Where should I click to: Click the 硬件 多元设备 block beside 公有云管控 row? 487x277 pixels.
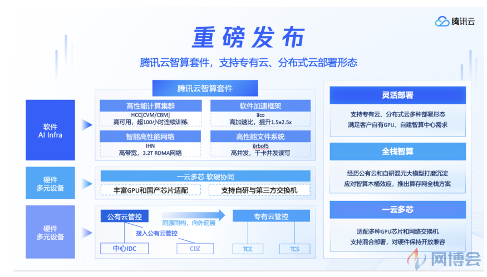pos(50,232)
